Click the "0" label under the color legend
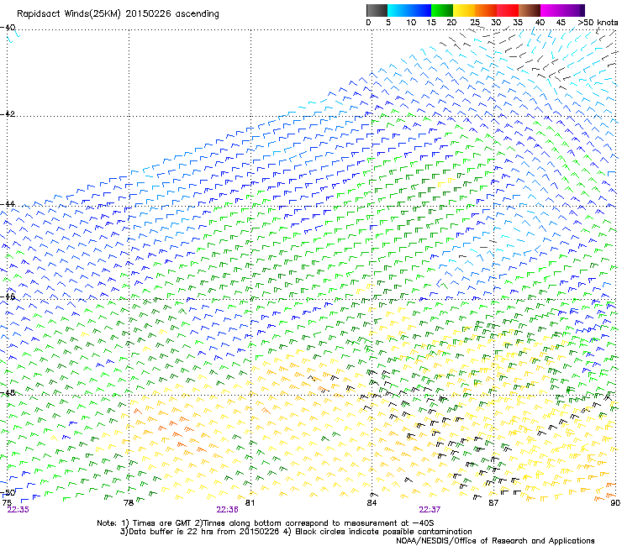The width and height of the screenshot is (622, 546). [368, 23]
